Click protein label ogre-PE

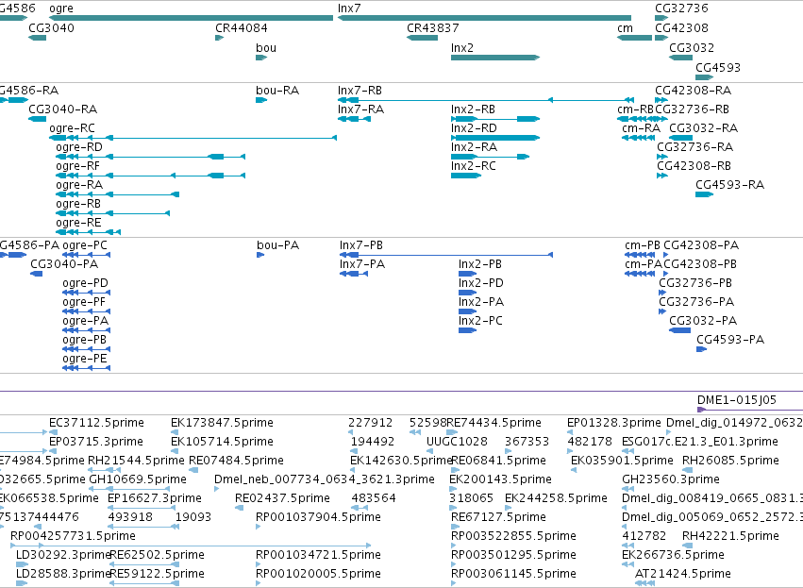click(85, 359)
